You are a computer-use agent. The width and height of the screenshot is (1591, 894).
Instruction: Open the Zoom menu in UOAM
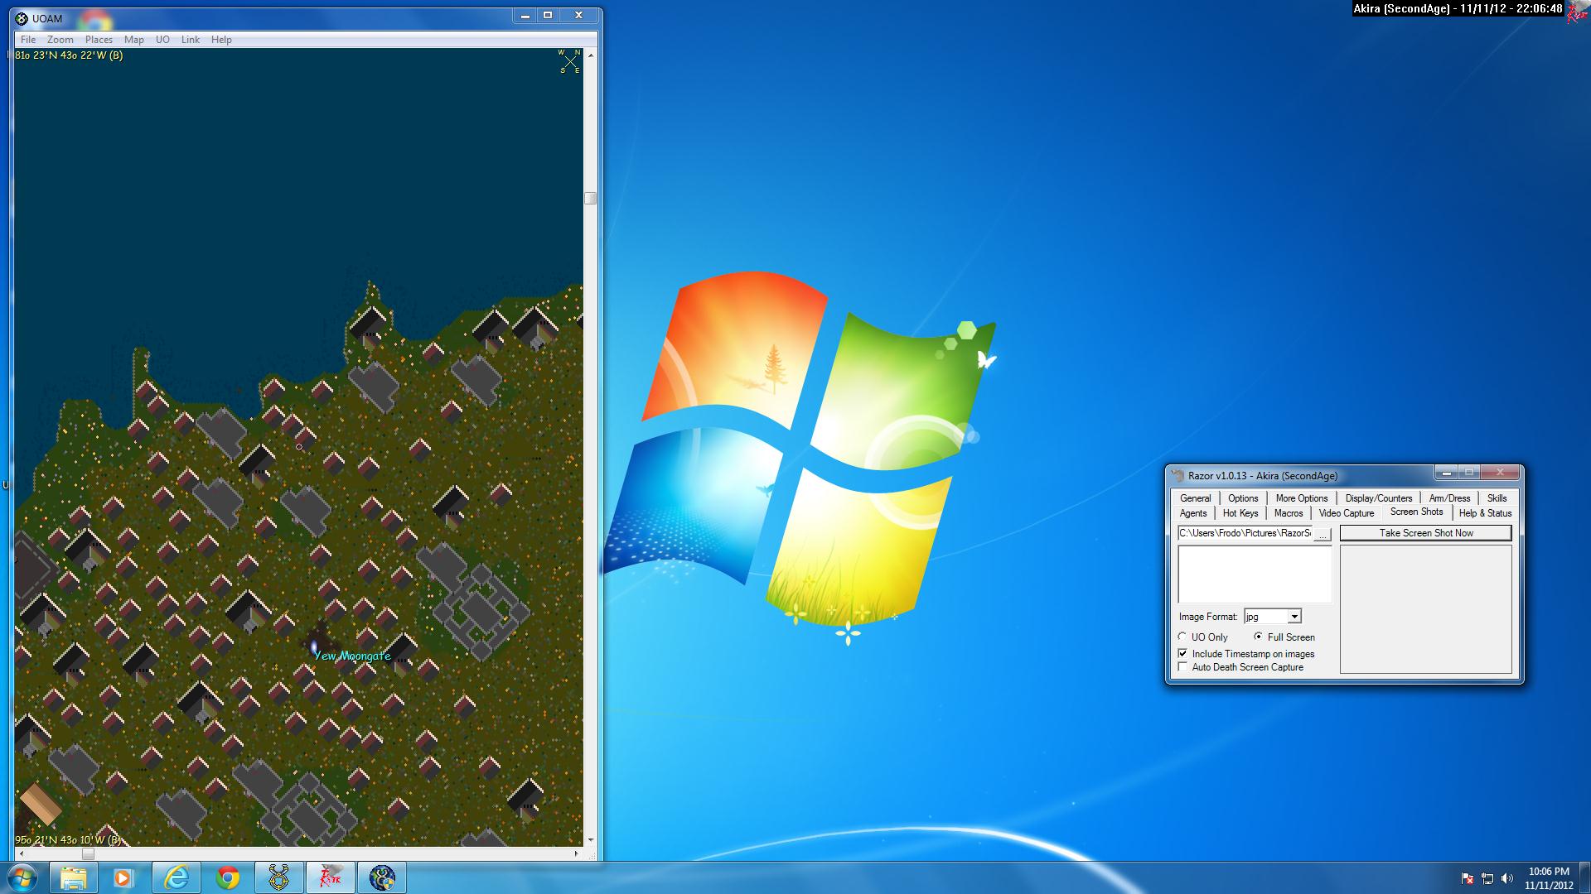pyautogui.click(x=60, y=40)
